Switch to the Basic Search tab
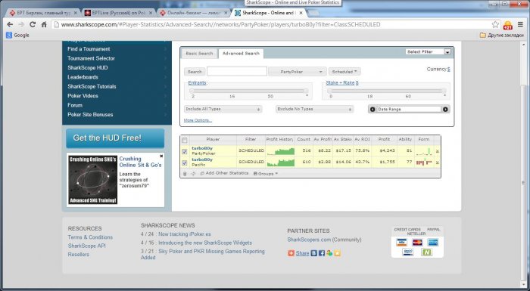This screenshot has width=530, height=291. (x=199, y=54)
